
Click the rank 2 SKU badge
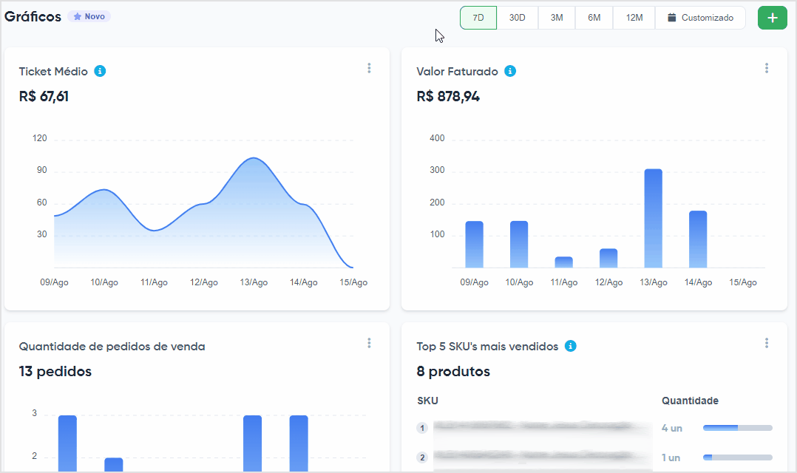click(x=422, y=457)
